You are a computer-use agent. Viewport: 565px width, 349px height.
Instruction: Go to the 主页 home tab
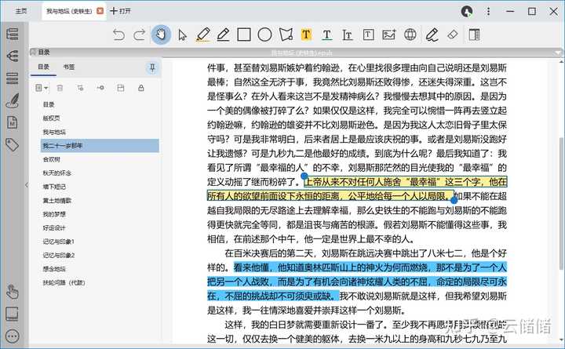(x=21, y=11)
